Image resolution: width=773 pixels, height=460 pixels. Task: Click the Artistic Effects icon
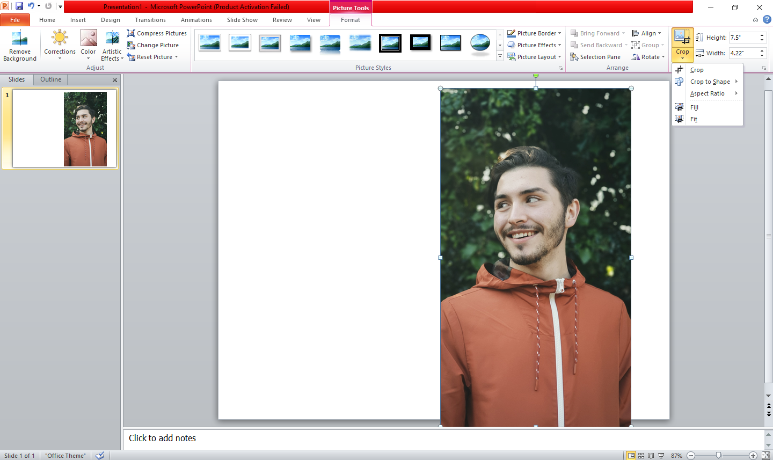[x=112, y=39]
